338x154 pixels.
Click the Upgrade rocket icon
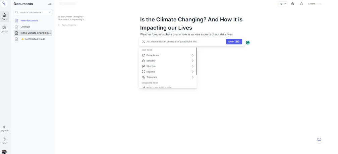pyautogui.click(x=4, y=127)
